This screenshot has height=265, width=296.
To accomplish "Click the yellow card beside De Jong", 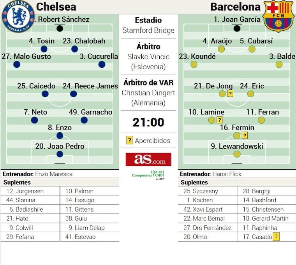I will tap(230, 93).
